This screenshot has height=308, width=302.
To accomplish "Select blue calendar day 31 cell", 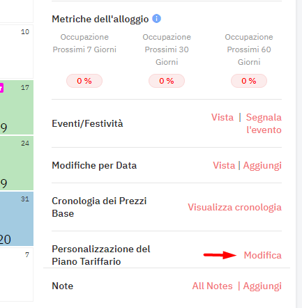I will click(17, 219).
